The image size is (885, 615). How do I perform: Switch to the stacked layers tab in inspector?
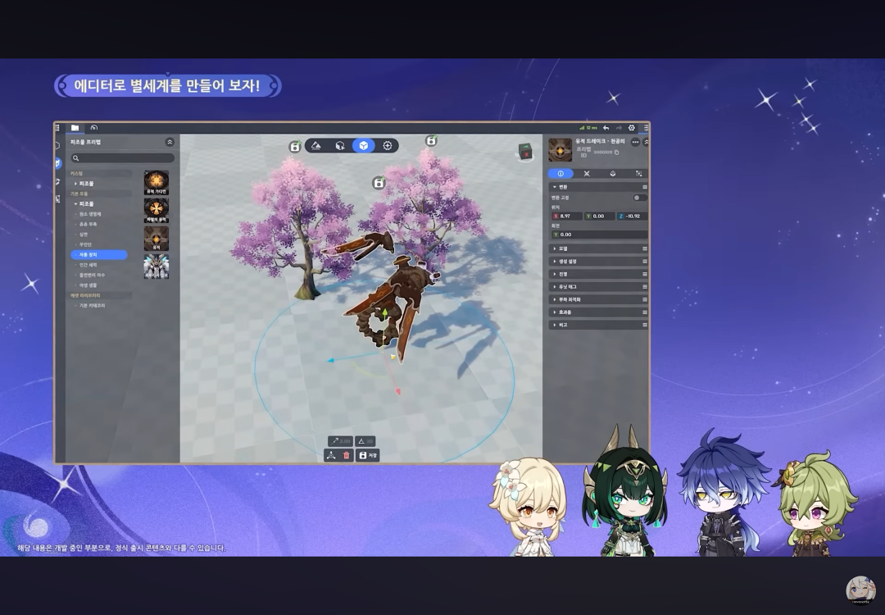coord(613,173)
